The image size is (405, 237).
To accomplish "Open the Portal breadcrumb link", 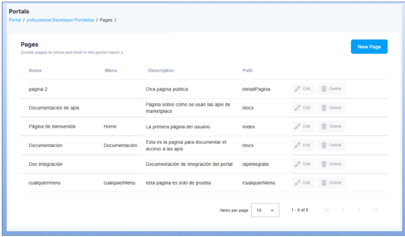I will coord(15,20).
